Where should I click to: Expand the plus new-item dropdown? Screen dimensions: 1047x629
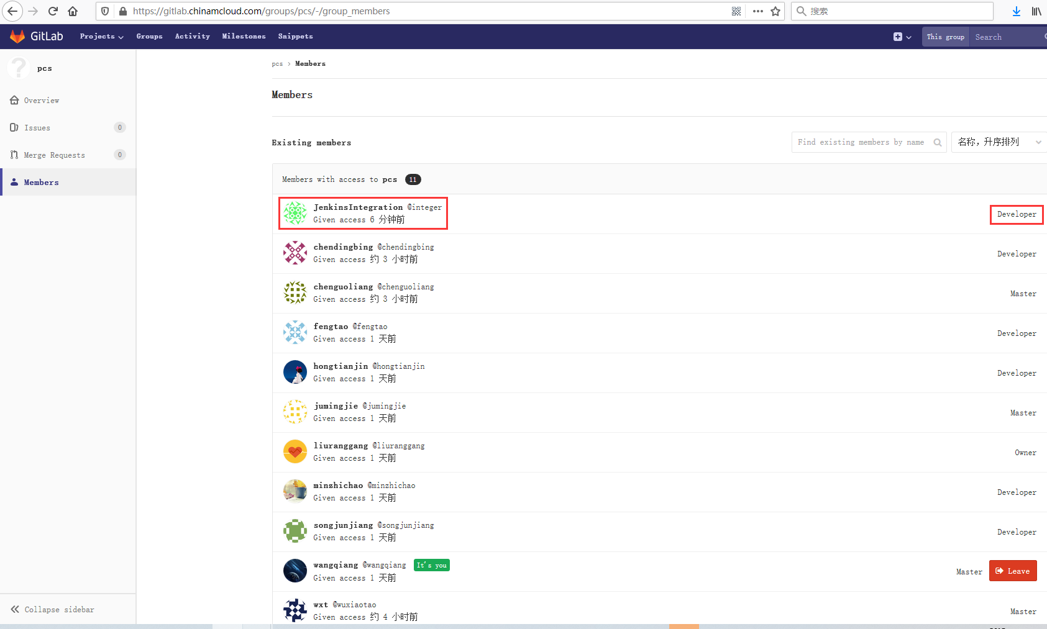902,37
